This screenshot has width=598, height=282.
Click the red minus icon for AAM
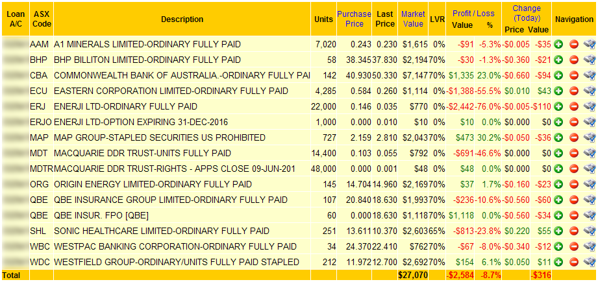(574, 44)
